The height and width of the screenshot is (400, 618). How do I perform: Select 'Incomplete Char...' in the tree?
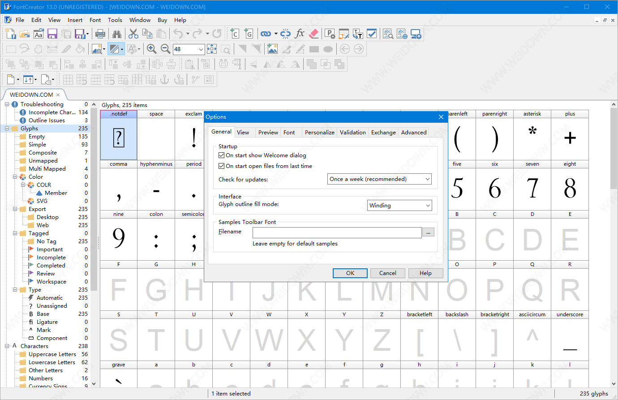pyautogui.click(x=52, y=112)
